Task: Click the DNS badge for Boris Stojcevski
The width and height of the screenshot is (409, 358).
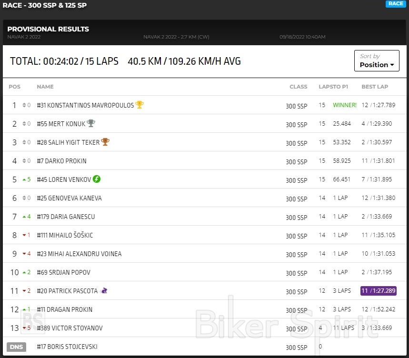Action: pos(16,347)
